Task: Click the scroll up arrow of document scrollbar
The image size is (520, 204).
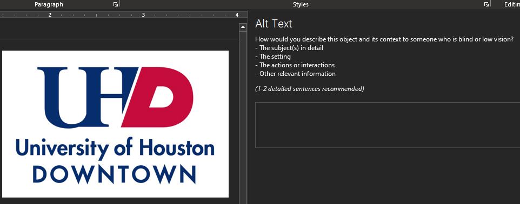Action: point(243,27)
